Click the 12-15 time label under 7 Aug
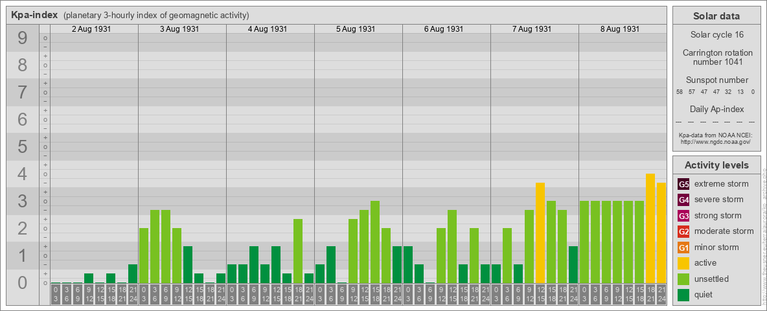The height and width of the screenshot is (311, 767). click(x=540, y=295)
